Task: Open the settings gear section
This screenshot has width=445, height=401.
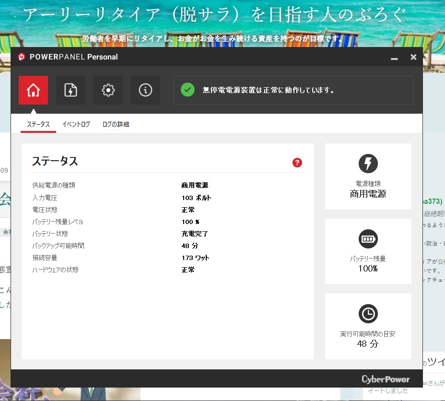Action: [x=108, y=90]
